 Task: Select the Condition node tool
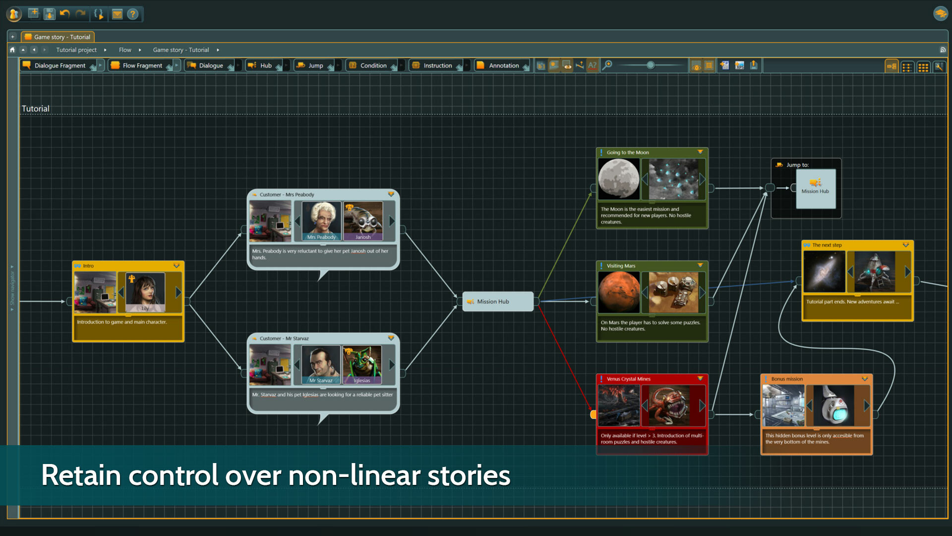tap(371, 65)
